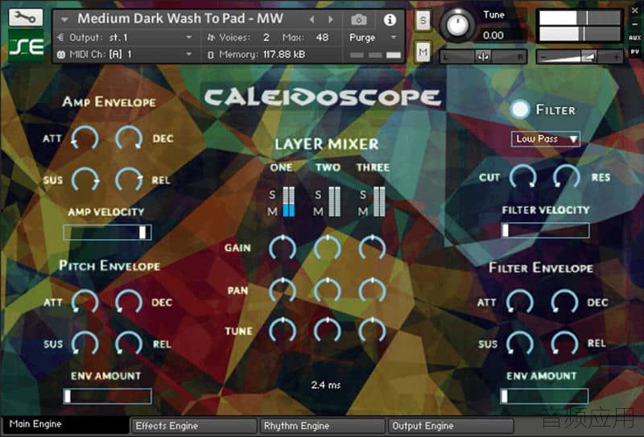644x437 pixels.
Task: Adjust layer THREE GAIN knob
Action: click(372, 248)
